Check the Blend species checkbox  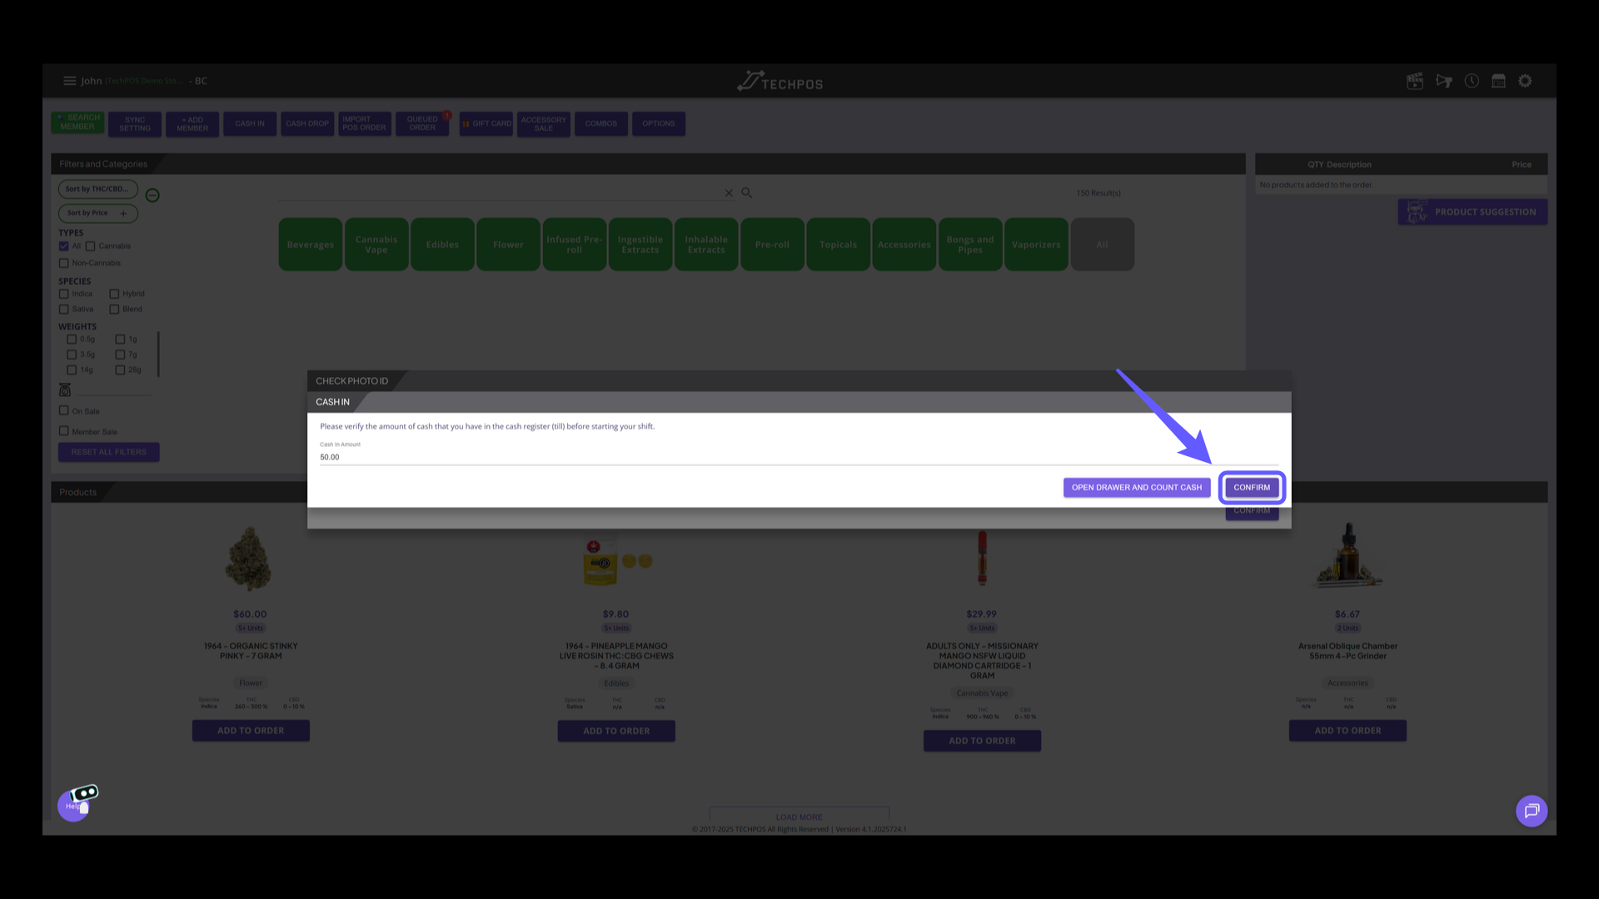pos(114,309)
